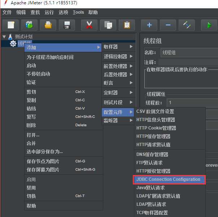Click the 测试计划 flask icon
218x217 pixels.
pyautogui.click(x=10, y=37)
